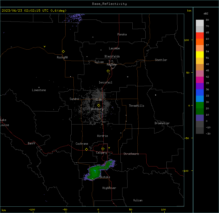Click the Vulcan town label
This screenshot has height=213, width=219.
point(138,200)
